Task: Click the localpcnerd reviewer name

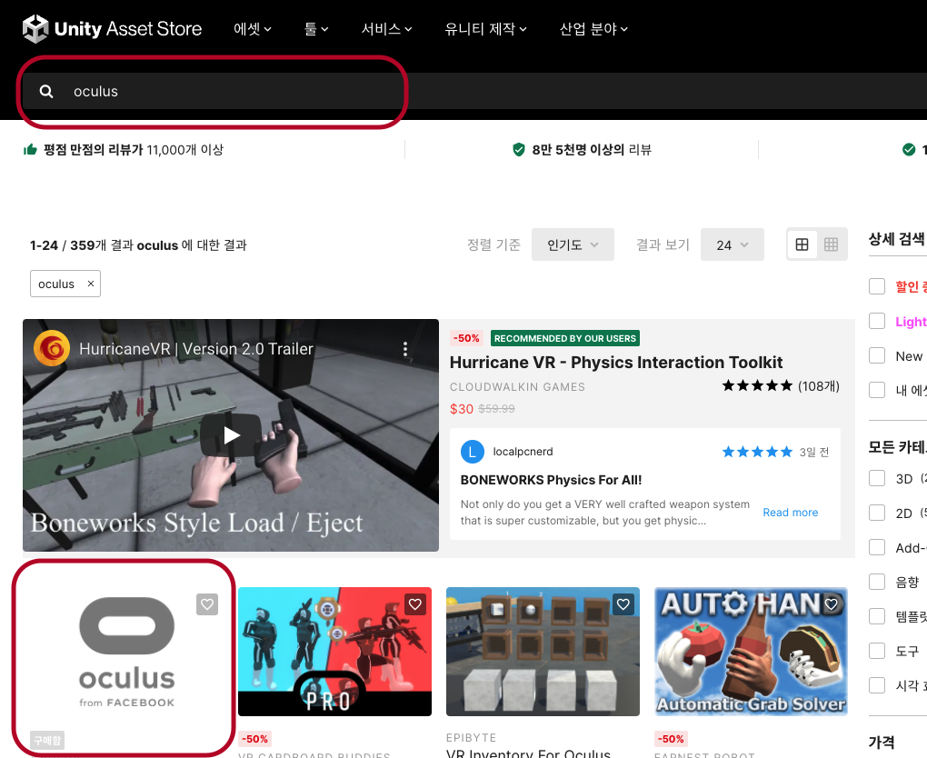Action: coord(523,452)
